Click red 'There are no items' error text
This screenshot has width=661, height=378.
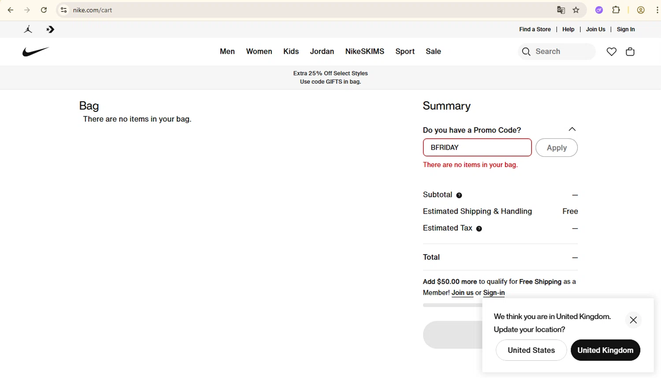click(x=470, y=165)
